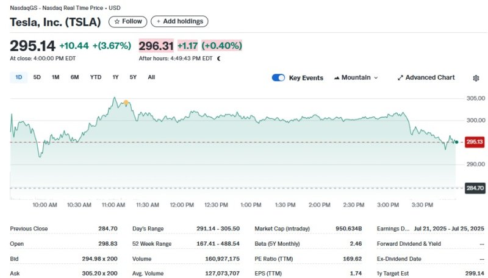Viewport: 488px width, 278px height.
Task: Click the +(3.67%) change percentage
Action: tap(112, 46)
